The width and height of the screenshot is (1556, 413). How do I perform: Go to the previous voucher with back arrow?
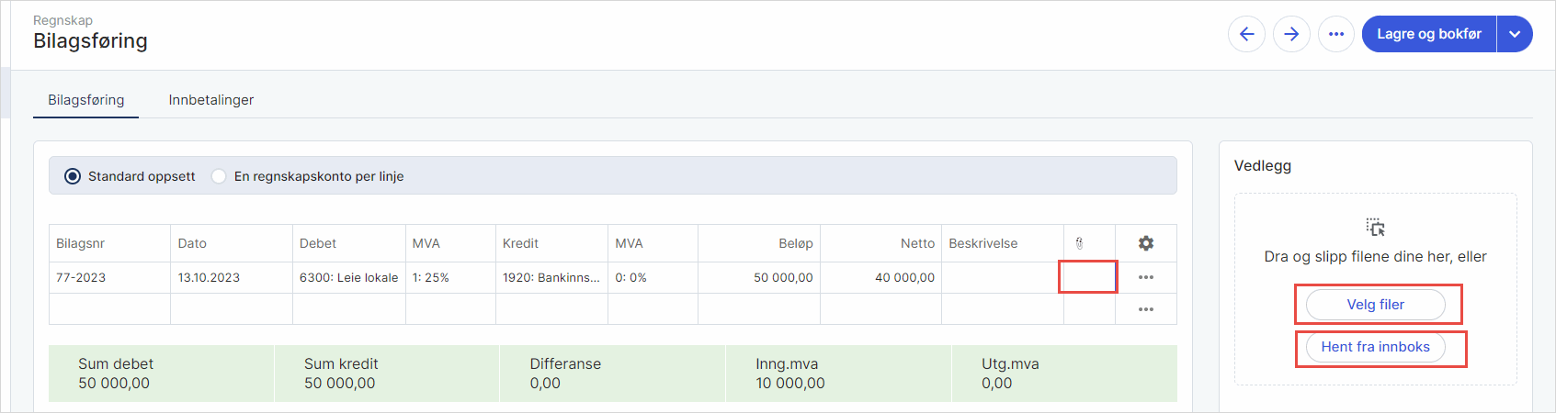coord(1246,34)
